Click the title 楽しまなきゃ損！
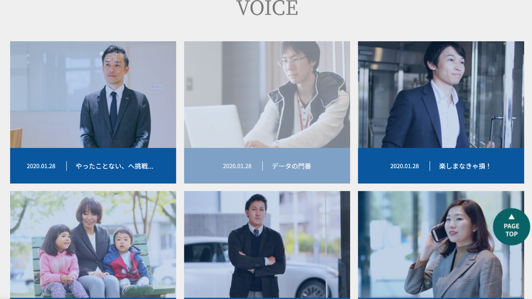532x299 pixels. point(465,166)
